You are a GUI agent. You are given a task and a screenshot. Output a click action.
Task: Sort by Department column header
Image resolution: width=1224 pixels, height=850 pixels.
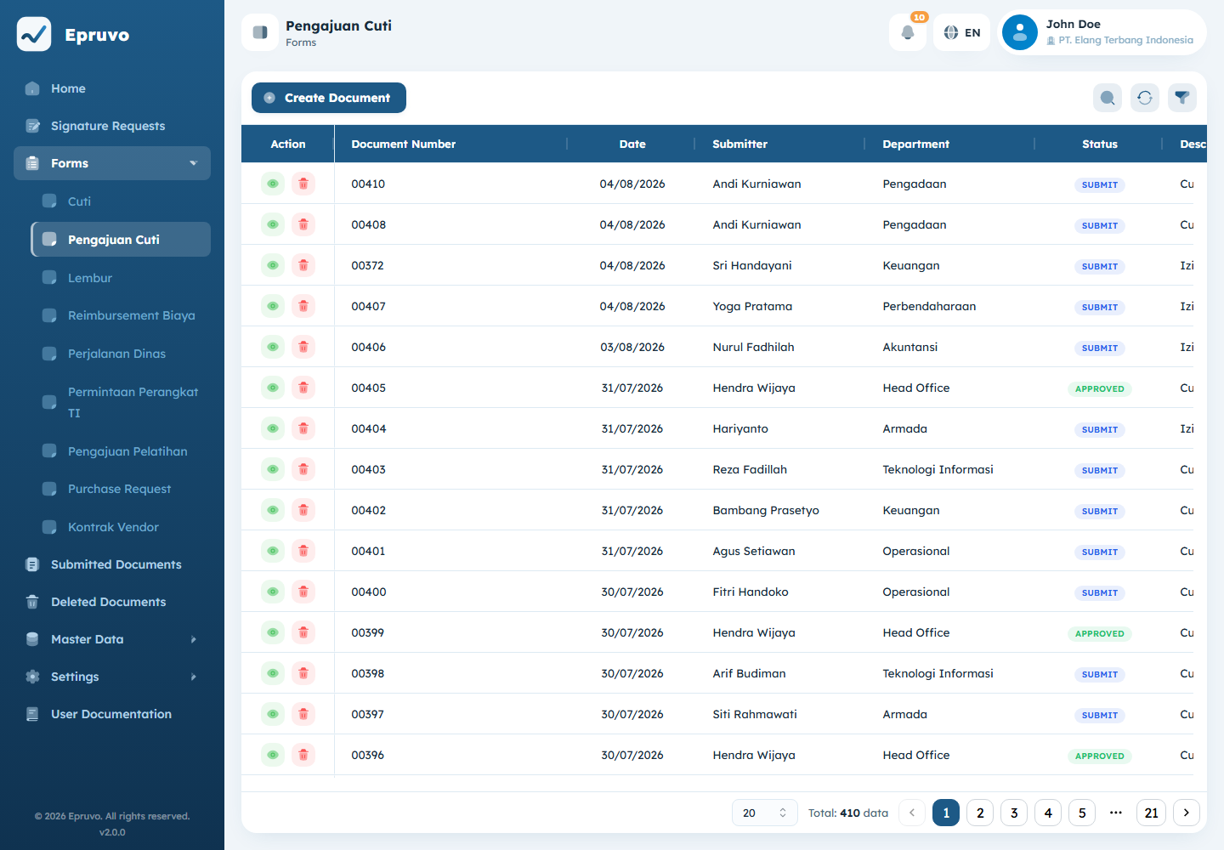tap(950, 144)
